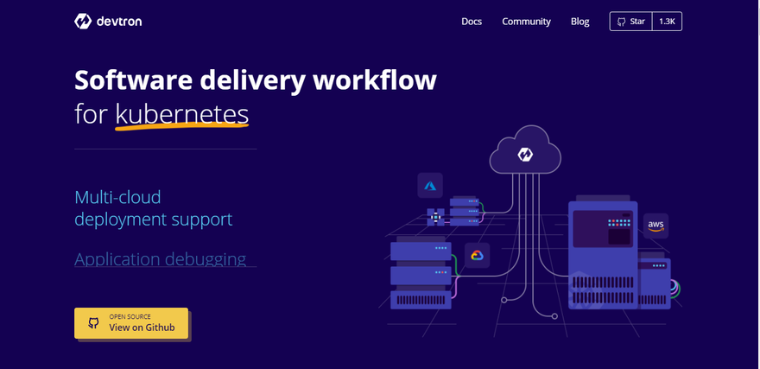Open the Docs page

[x=472, y=22]
